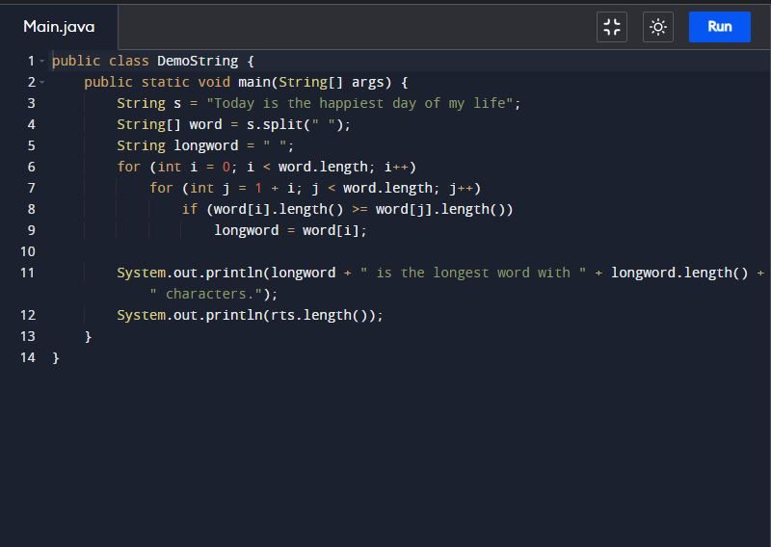Screen dimensions: 771x547
Task: Click 'int i = 0' in the outer for loop
Action: (x=194, y=167)
